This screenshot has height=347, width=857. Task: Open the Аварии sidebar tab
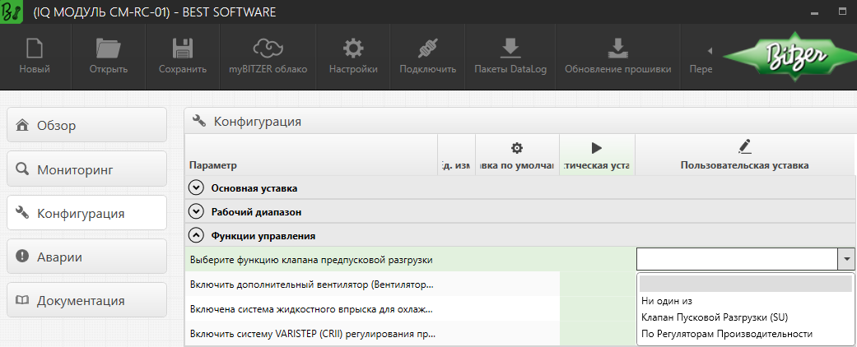point(87,257)
